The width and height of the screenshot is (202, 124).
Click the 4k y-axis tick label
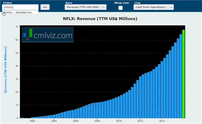pyautogui.click(x=17, y=66)
